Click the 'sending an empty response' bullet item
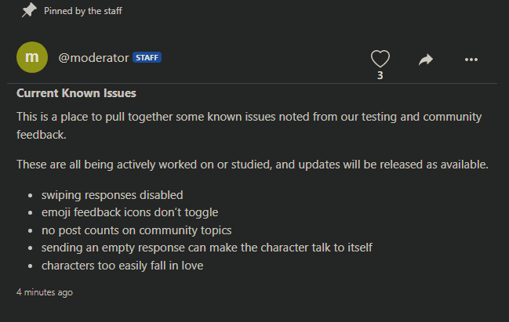This screenshot has width=509, height=322. (x=207, y=248)
